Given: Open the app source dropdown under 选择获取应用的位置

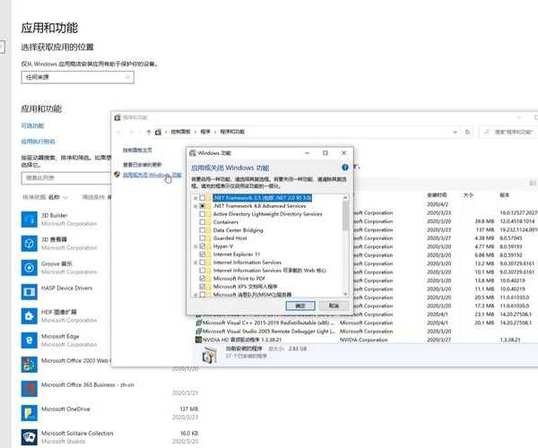Looking at the screenshot, I should 78,77.
